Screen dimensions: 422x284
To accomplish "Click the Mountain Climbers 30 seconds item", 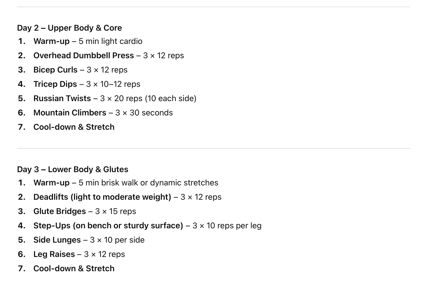I will [x=103, y=113].
